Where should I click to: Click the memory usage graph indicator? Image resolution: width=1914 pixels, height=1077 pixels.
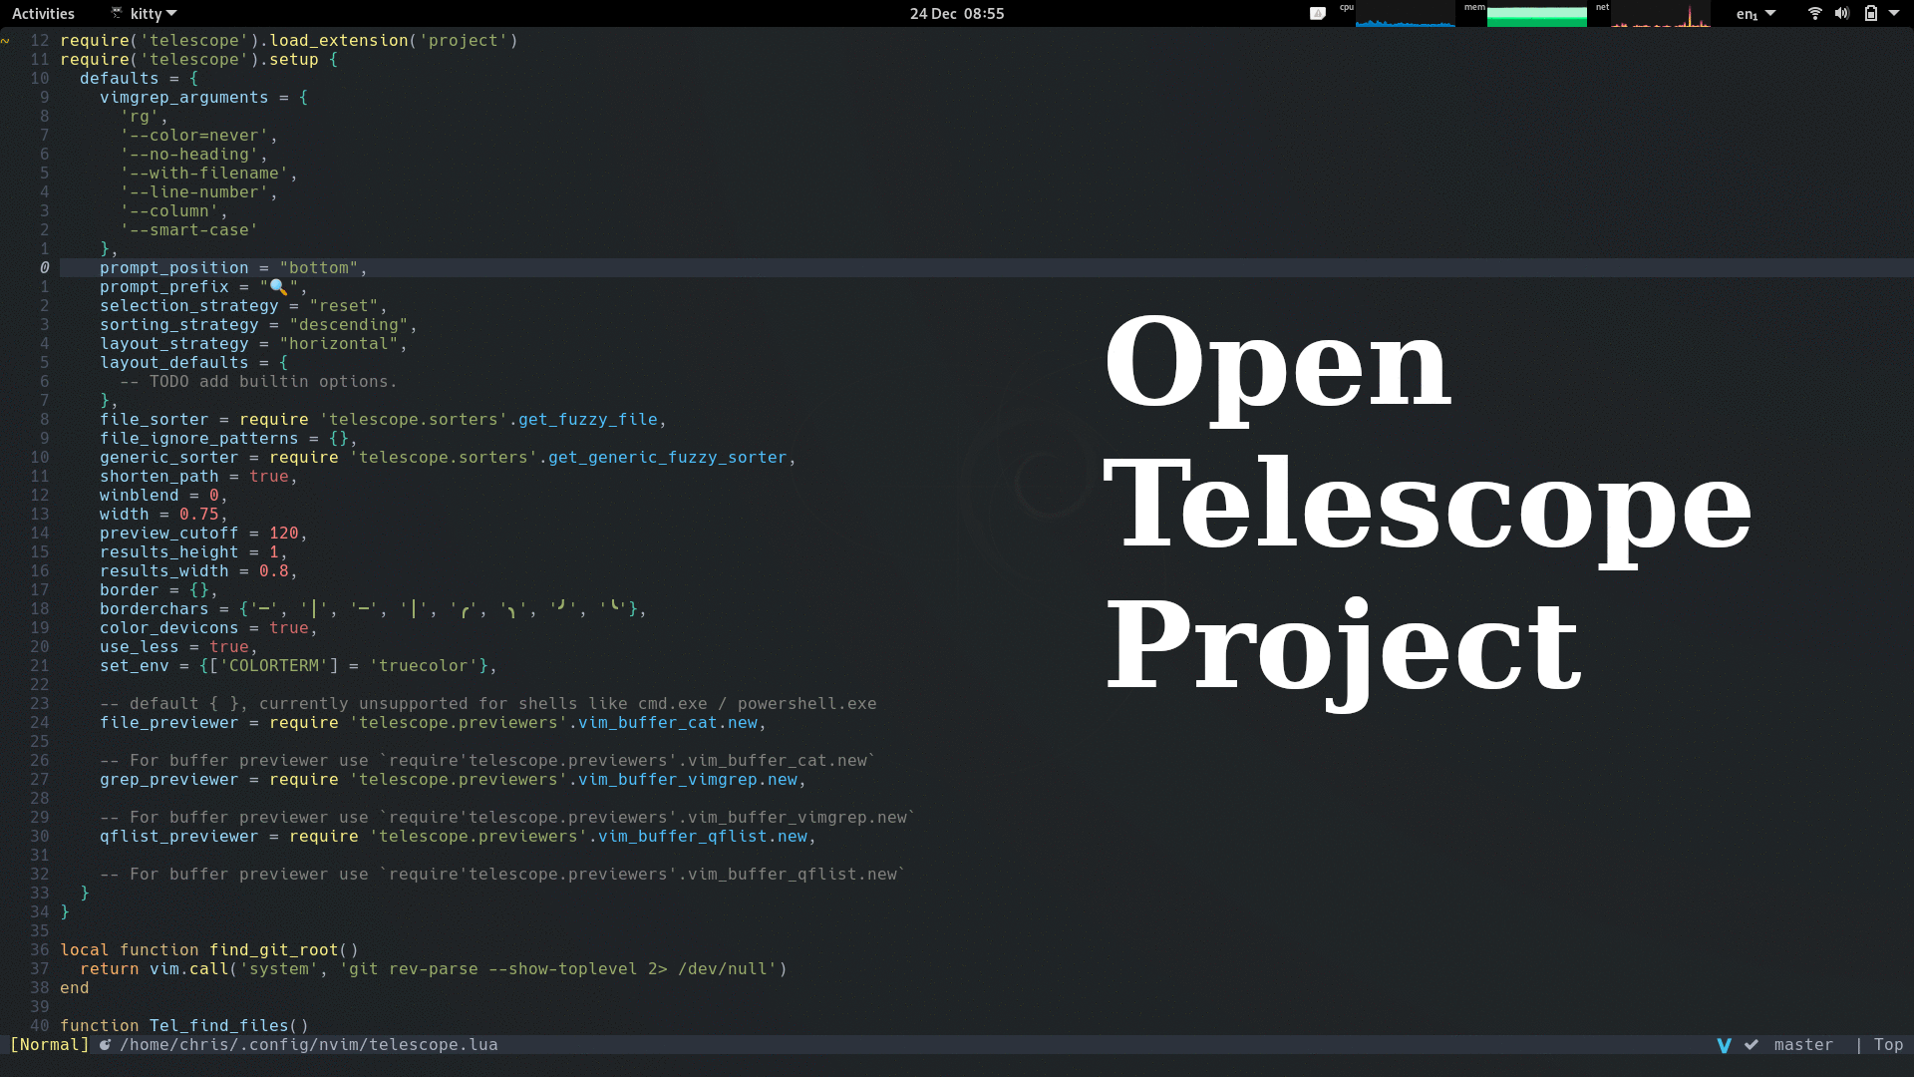[x=1535, y=15]
